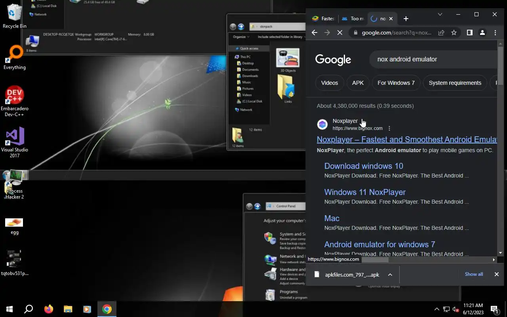This screenshot has width=507, height=317.
Task: Click the horizontal scrollbar right arrow
Action: coord(494,260)
